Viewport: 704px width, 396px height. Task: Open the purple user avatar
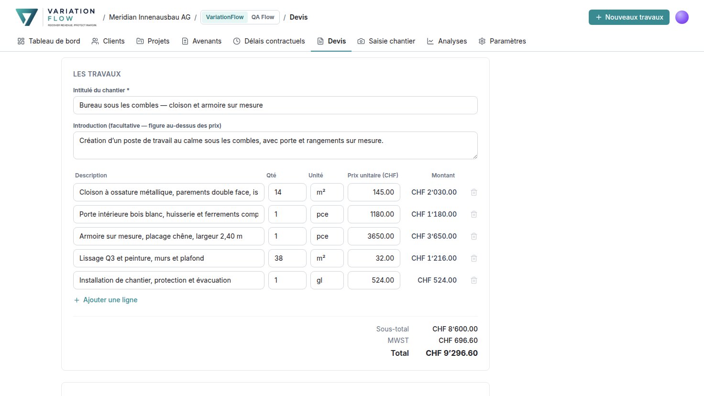tap(682, 17)
